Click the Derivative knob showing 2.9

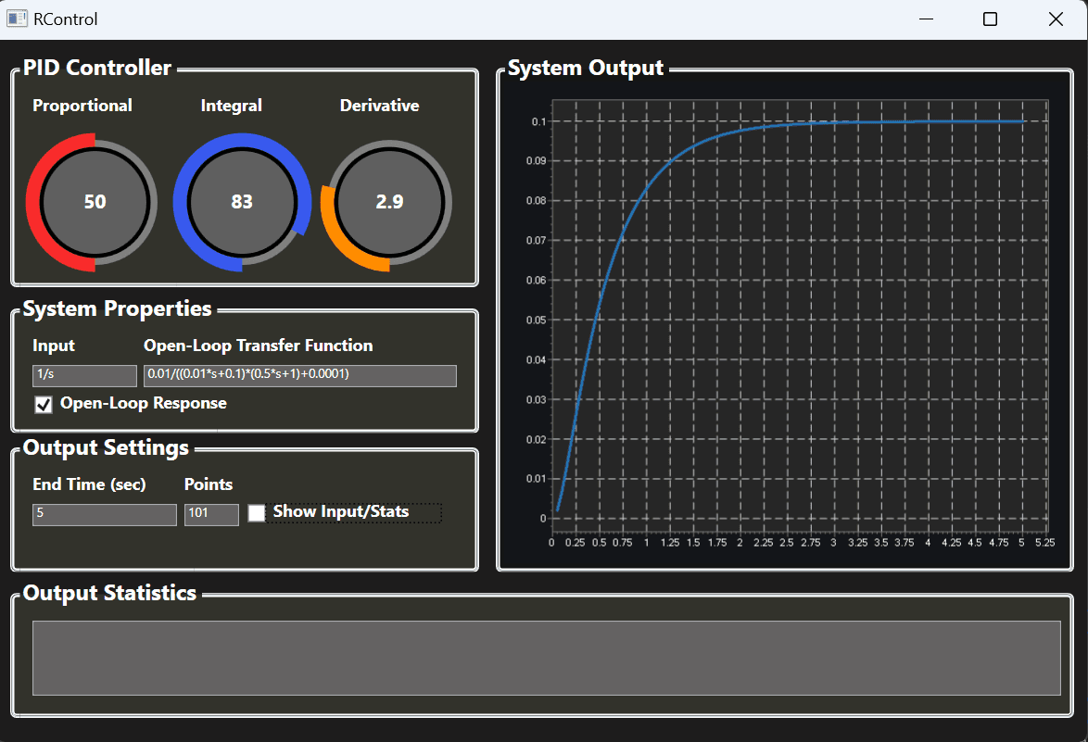pos(388,203)
